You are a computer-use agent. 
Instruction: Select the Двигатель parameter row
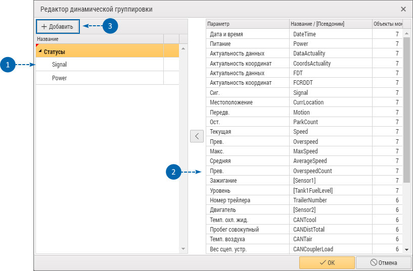tap(304, 210)
